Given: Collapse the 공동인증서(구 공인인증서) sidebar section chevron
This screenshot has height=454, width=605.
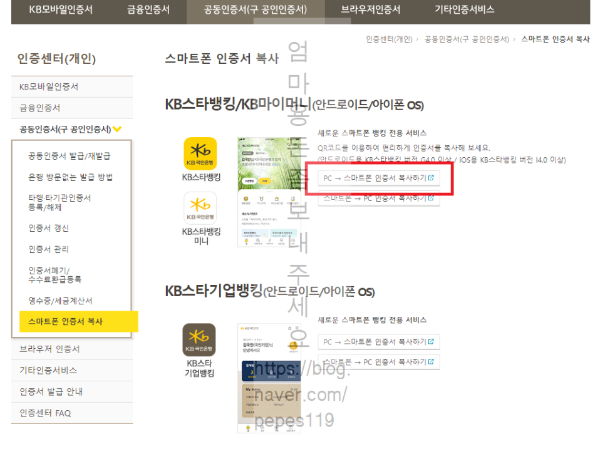Looking at the screenshot, I should pos(117,129).
